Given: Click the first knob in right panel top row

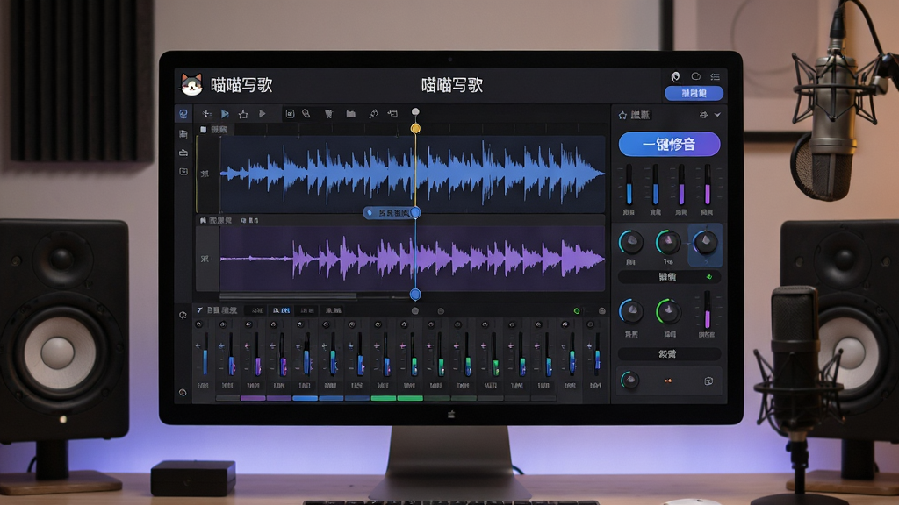Looking at the screenshot, I should [x=630, y=242].
